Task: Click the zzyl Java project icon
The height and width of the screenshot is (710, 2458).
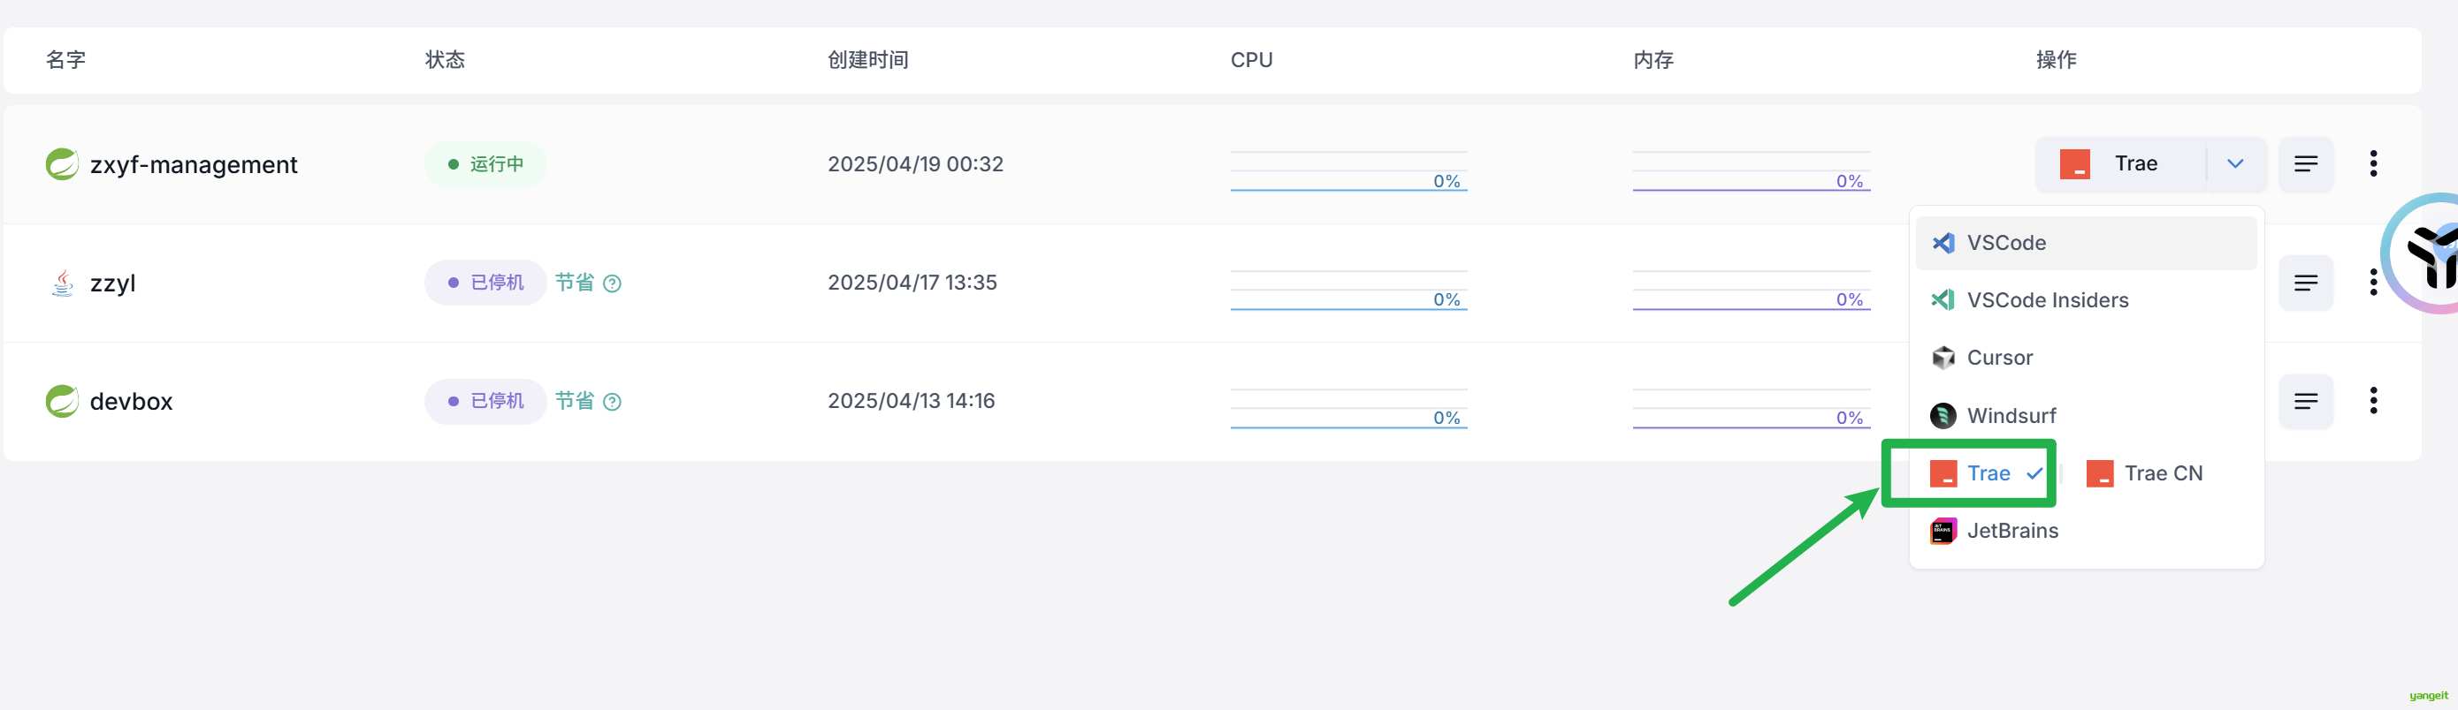Action: 62,283
